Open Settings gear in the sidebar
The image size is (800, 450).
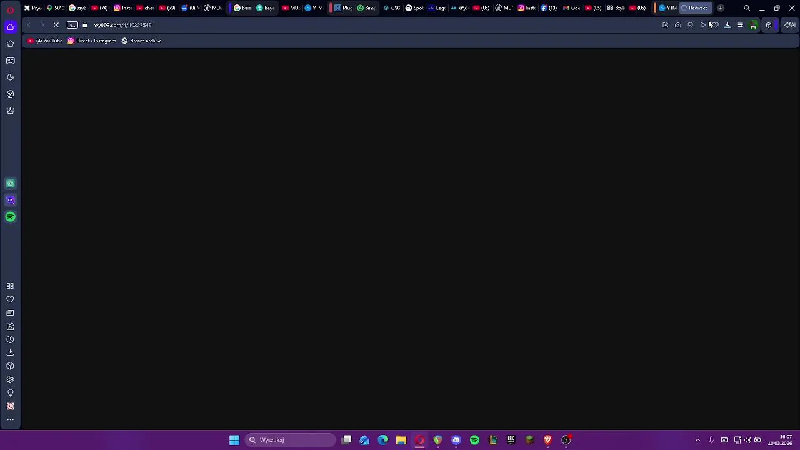coord(10,379)
